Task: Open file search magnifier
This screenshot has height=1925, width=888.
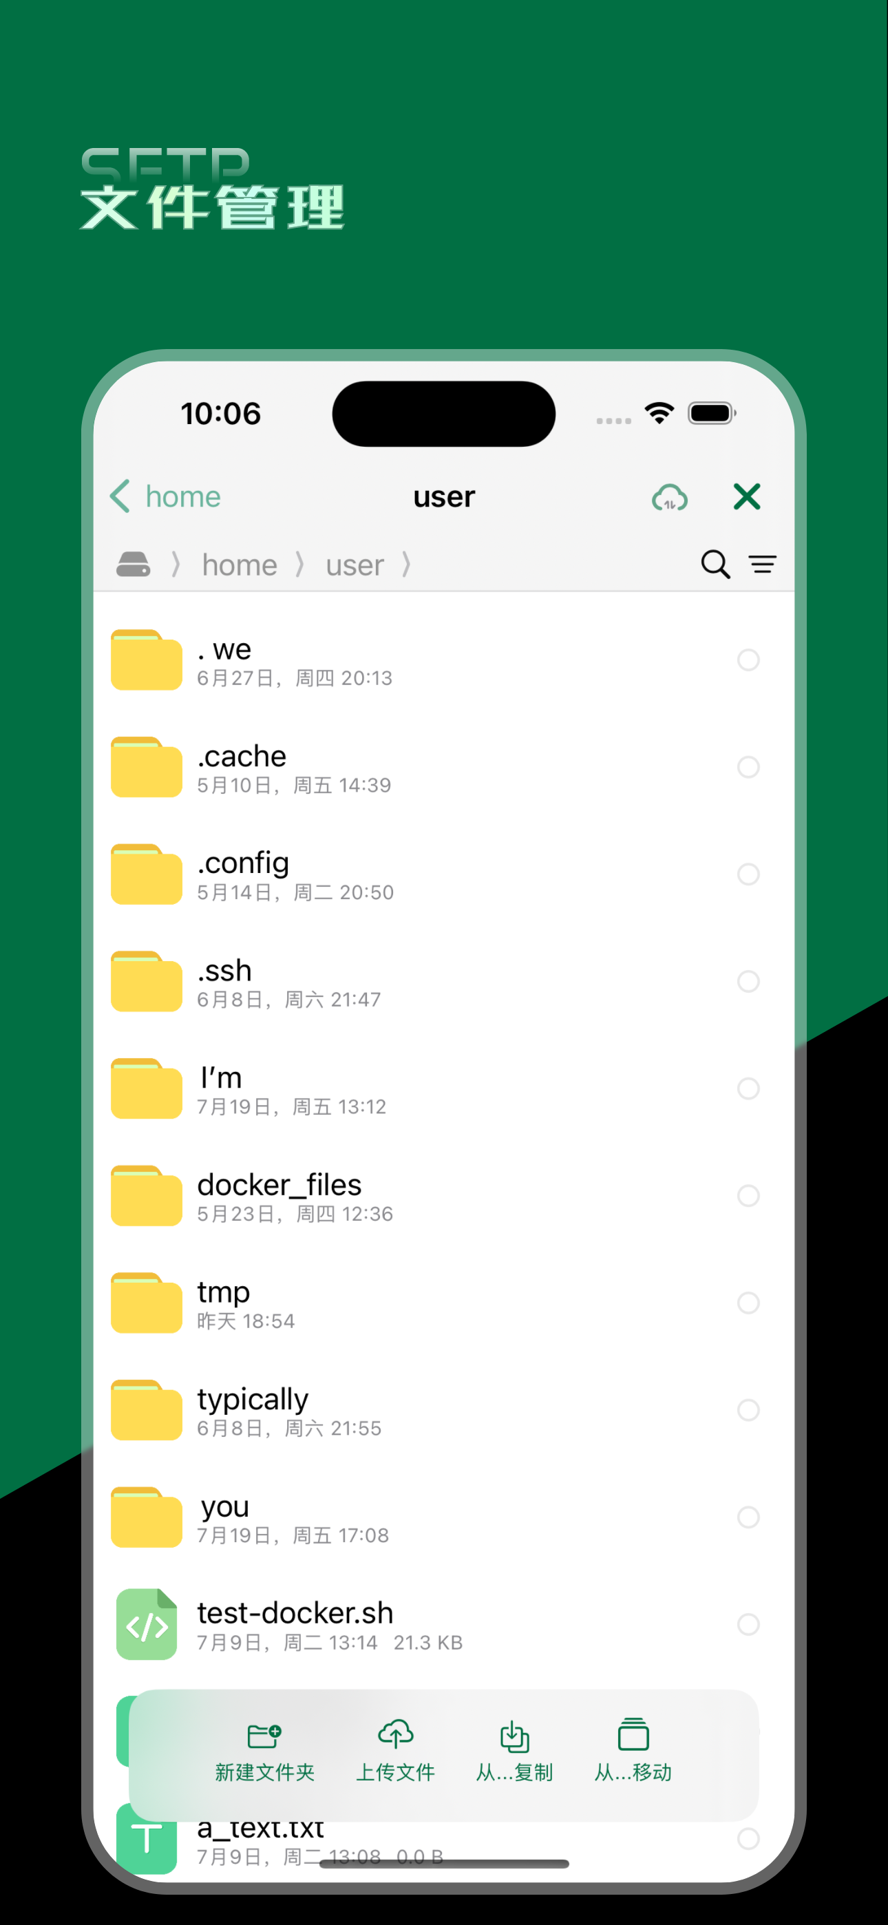Action: pos(715,564)
